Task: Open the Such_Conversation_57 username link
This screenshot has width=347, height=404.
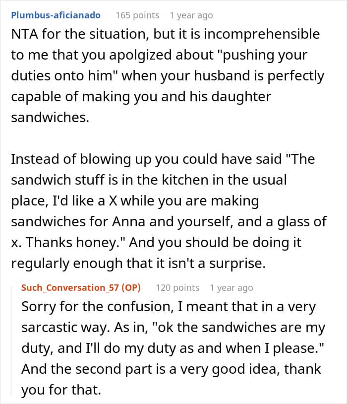Action: 70,287
